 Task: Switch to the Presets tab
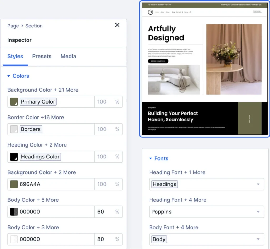(x=42, y=56)
